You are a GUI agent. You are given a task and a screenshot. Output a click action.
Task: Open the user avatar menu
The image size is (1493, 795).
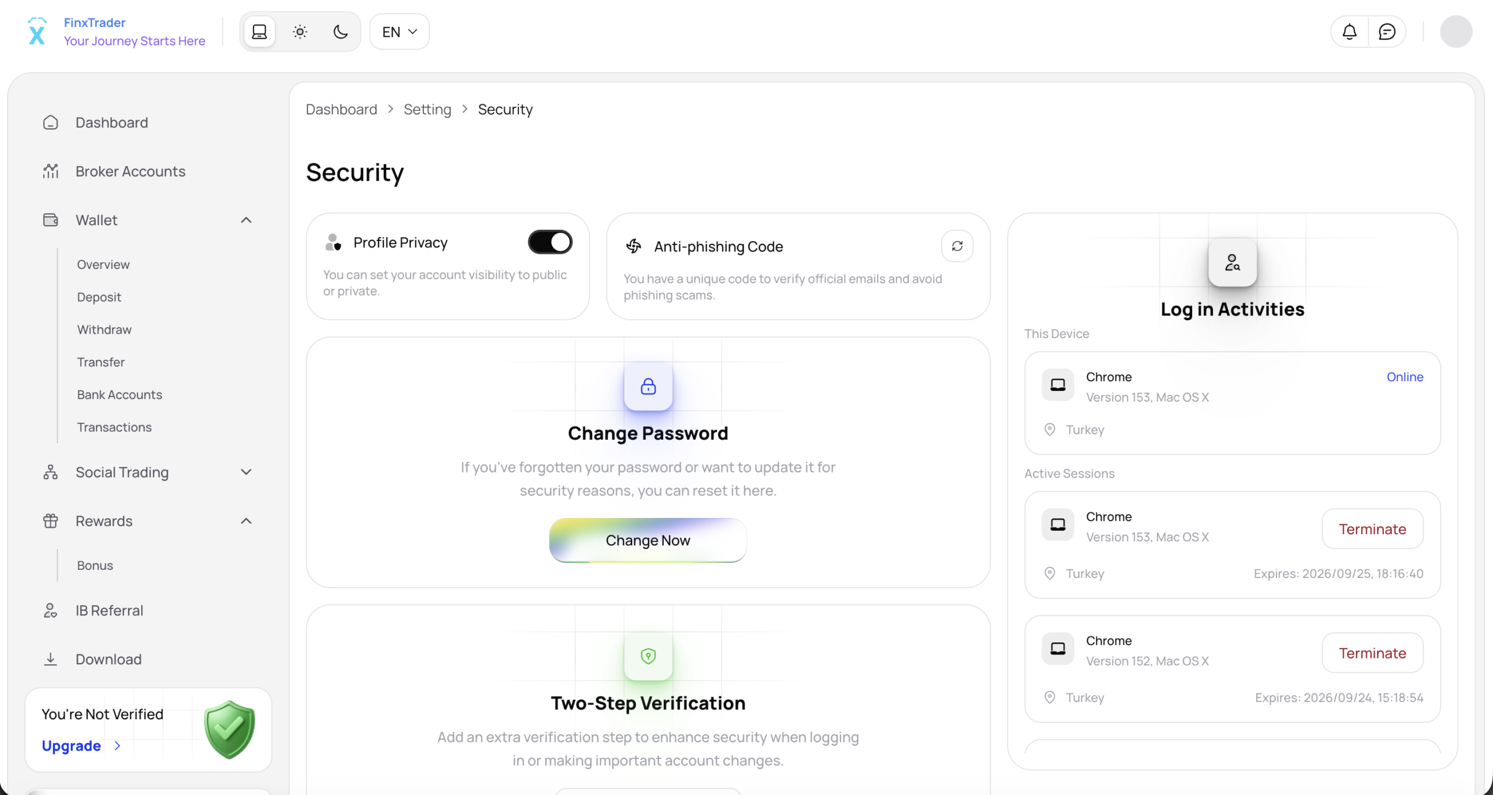(x=1456, y=31)
